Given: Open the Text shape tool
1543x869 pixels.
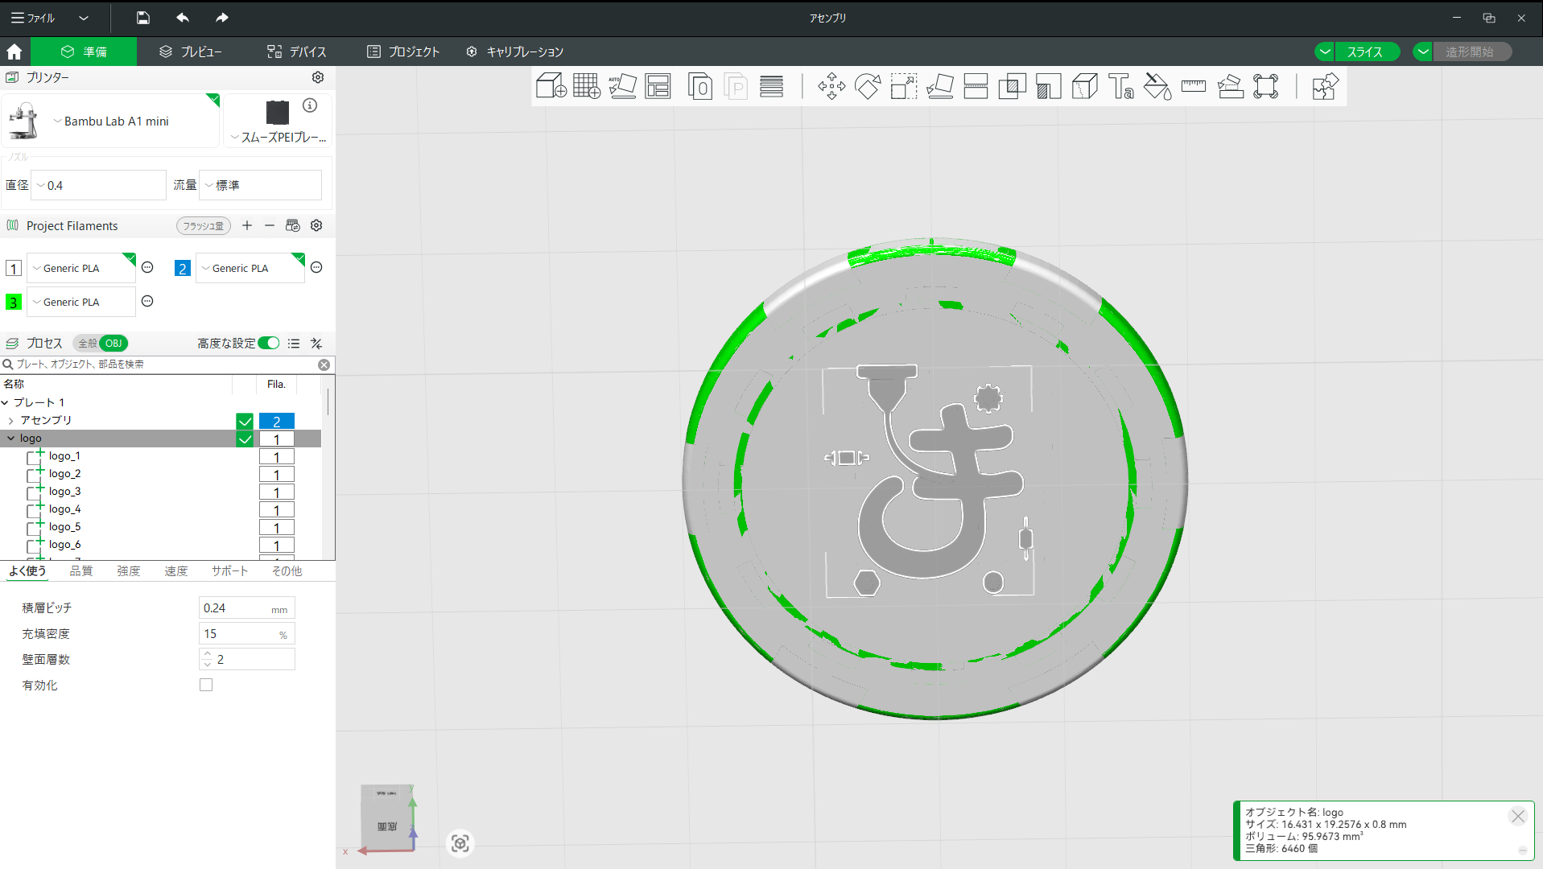Looking at the screenshot, I should tap(1120, 86).
